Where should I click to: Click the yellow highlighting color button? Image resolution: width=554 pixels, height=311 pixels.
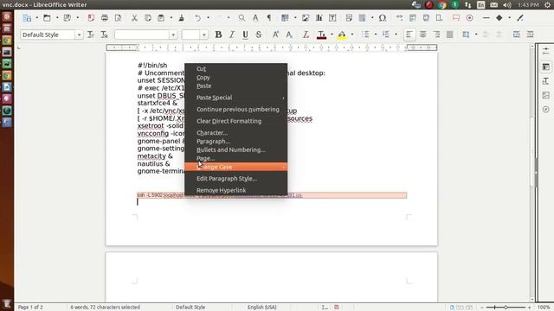click(342, 35)
